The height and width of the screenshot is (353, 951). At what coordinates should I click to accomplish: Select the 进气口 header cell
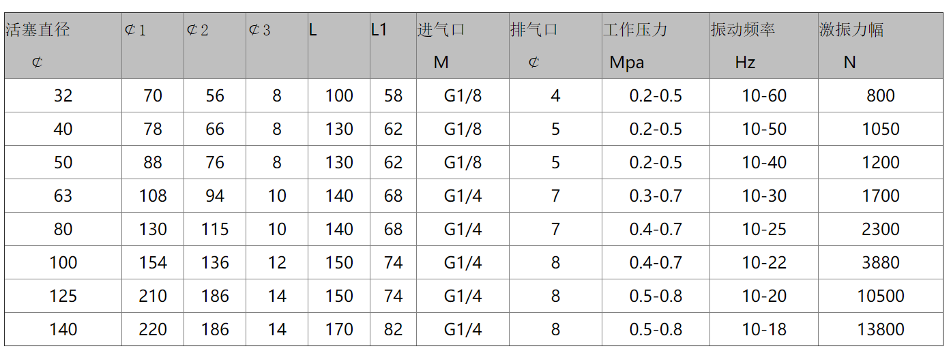pyautogui.click(x=463, y=46)
